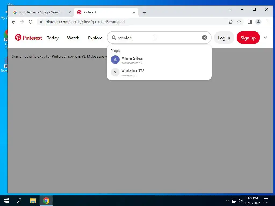Share this page icon
Image resolution: width=275 pixels, height=206 pixels.
tap(230, 22)
